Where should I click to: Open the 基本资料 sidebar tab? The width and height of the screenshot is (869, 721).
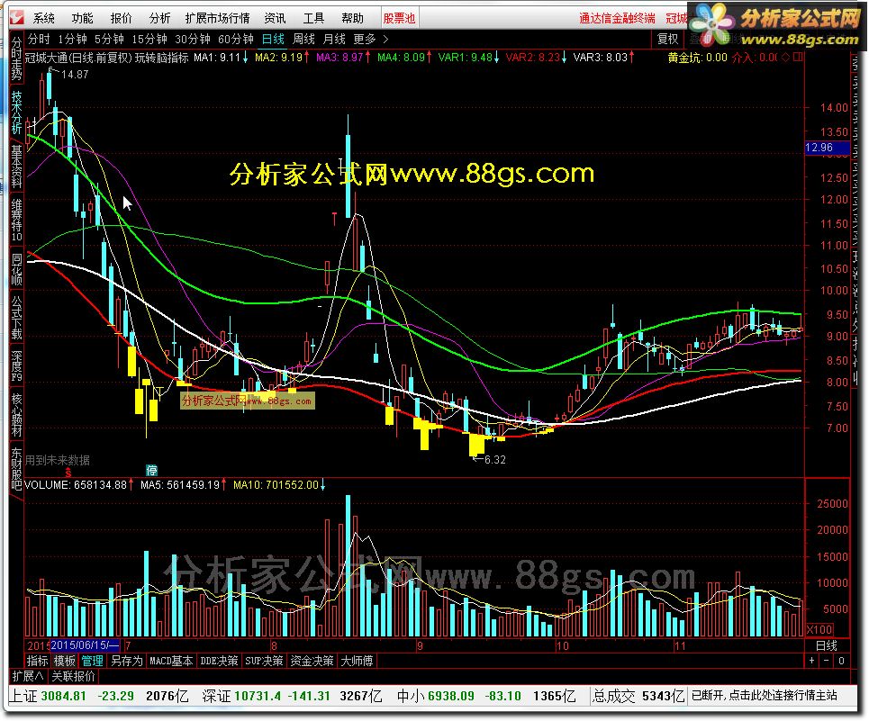16,167
